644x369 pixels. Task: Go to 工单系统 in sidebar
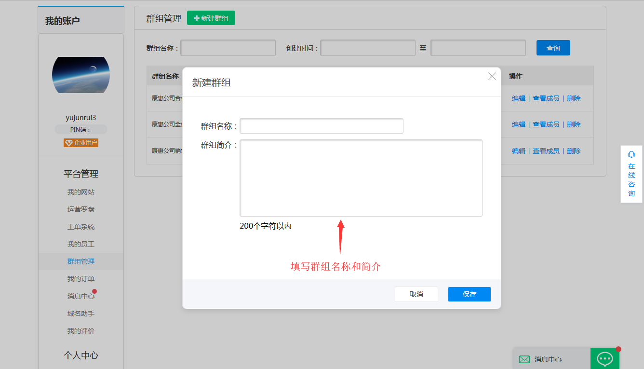tap(81, 227)
